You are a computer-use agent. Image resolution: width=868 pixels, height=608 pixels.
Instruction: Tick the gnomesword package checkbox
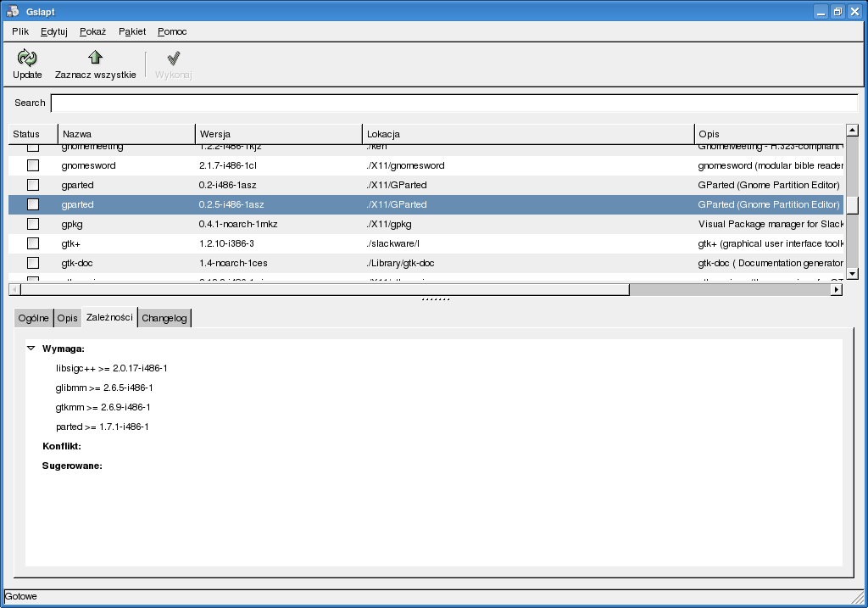click(33, 165)
